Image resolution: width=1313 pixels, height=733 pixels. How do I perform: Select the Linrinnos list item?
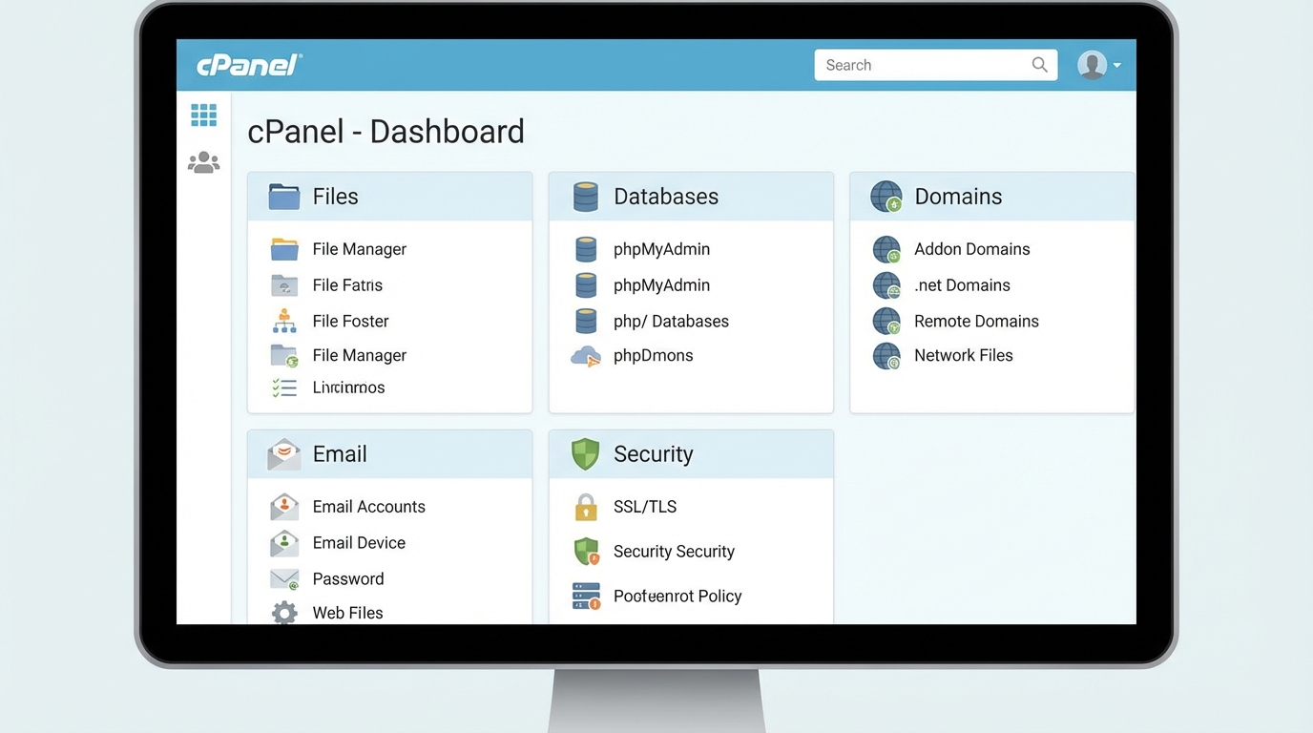[348, 387]
